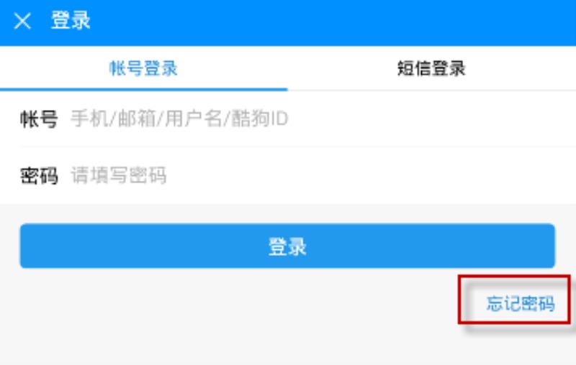Choose SMS login via 短信登录
The width and height of the screenshot is (576, 365).
431,68
